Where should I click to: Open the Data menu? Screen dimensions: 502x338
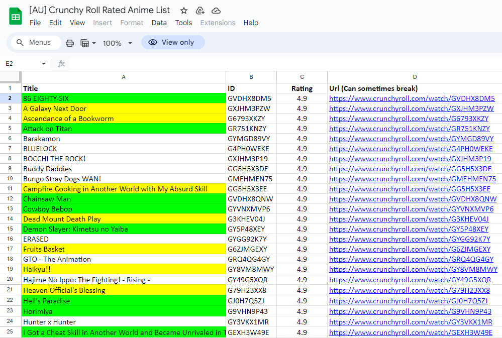[x=159, y=23]
